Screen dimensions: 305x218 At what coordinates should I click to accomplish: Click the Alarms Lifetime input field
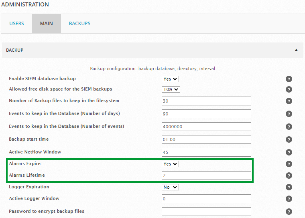point(206,176)
